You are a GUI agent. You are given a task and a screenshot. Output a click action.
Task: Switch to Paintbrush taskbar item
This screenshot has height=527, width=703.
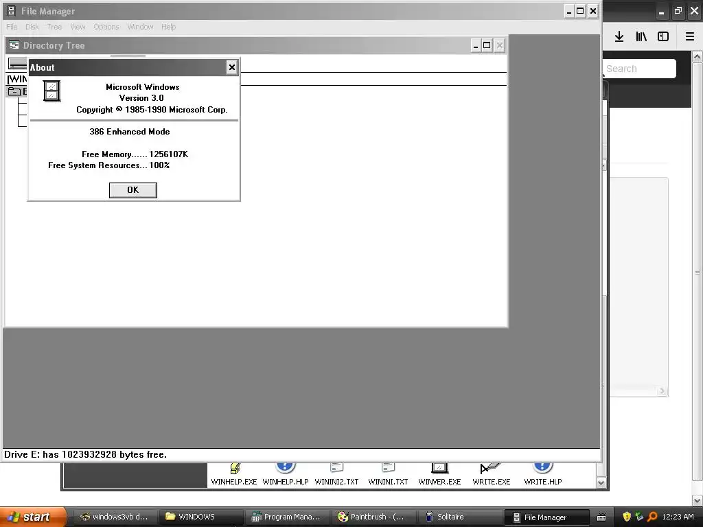pyautogui.click(x=372, y=517)
